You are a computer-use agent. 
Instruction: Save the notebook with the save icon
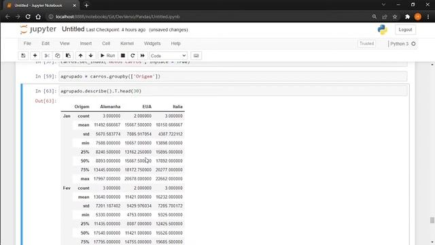point(23,56)
